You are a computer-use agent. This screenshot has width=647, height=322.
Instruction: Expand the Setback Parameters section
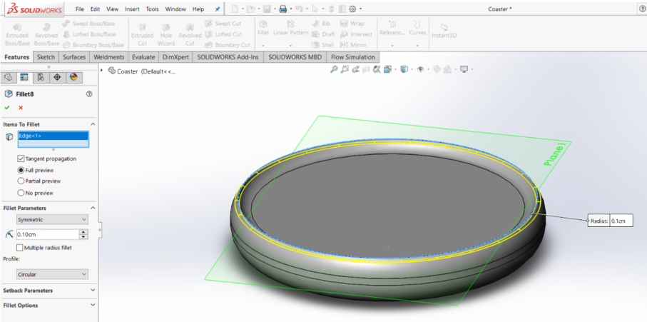pos(93,291)
